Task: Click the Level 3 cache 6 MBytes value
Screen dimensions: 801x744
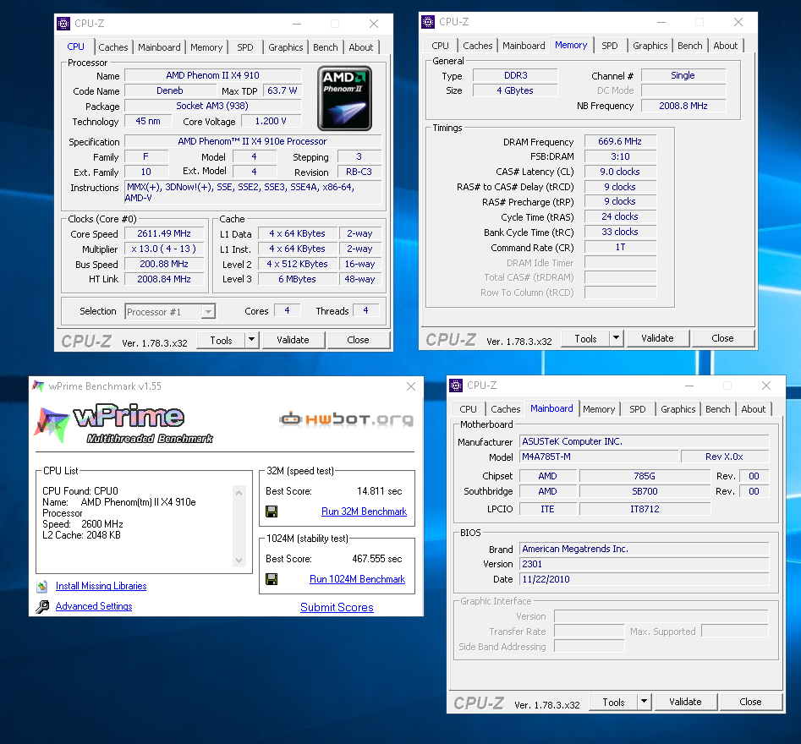Action: click(x=298, y=279)
